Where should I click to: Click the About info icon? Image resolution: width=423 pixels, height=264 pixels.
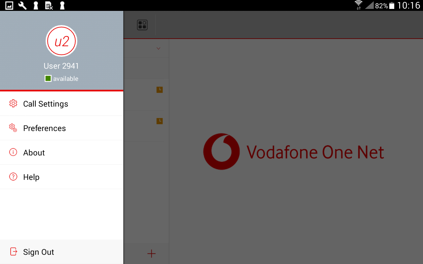click(13, 152)
